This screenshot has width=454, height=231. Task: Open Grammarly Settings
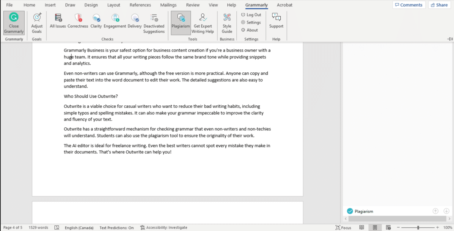[251, 22]
